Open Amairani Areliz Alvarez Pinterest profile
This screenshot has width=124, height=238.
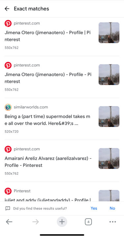click(48, 162)
